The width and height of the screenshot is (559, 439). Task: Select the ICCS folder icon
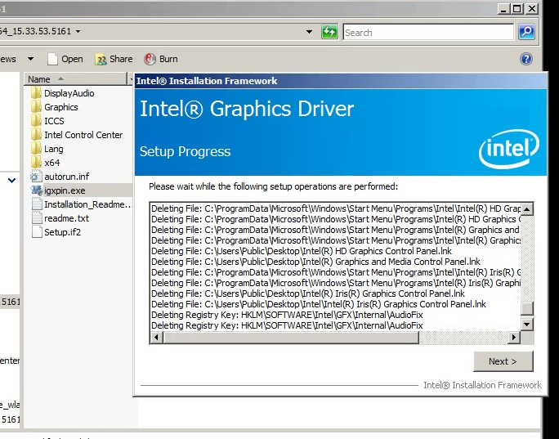pyautogui.click(x=36, y=121)
